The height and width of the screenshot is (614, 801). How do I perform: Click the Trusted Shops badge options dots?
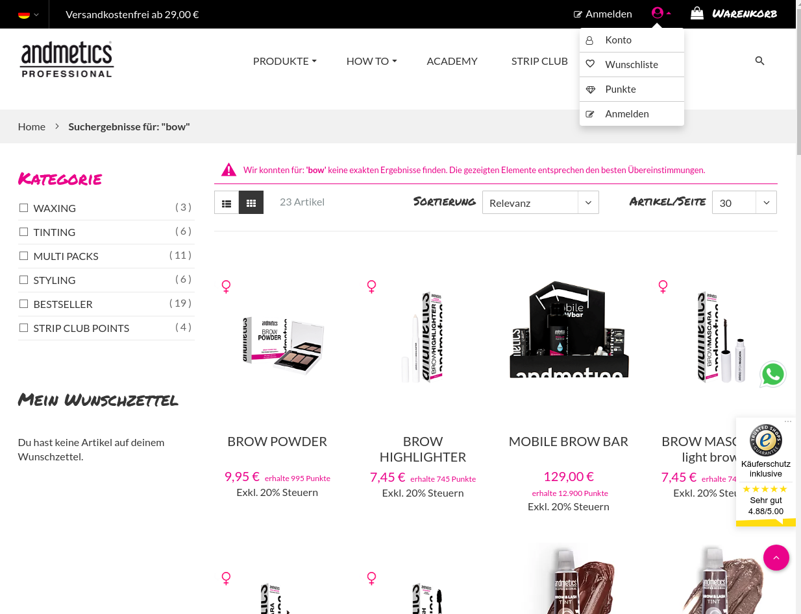(x=788, y=421)
